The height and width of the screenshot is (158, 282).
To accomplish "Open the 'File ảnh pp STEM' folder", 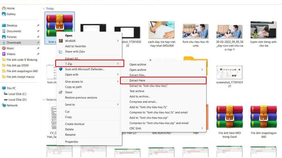I will pyautogui.click(x=17, y=65).
